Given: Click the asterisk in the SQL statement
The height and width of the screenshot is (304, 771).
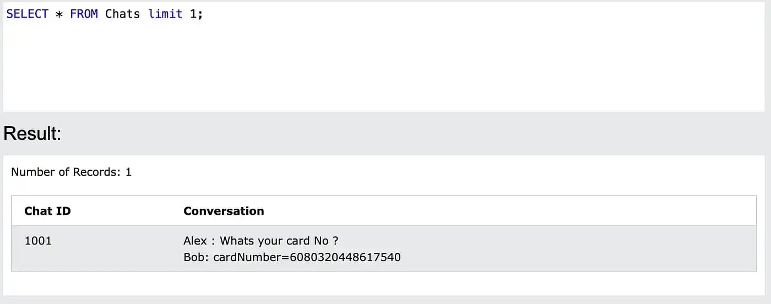Looking at the screenshot, I should [x=59, y=14].
